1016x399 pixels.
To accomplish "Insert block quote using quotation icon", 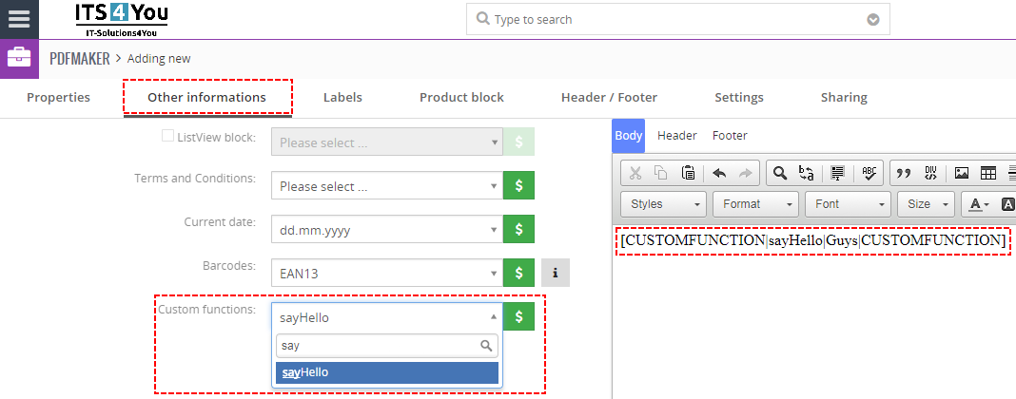I will (904, 173).
